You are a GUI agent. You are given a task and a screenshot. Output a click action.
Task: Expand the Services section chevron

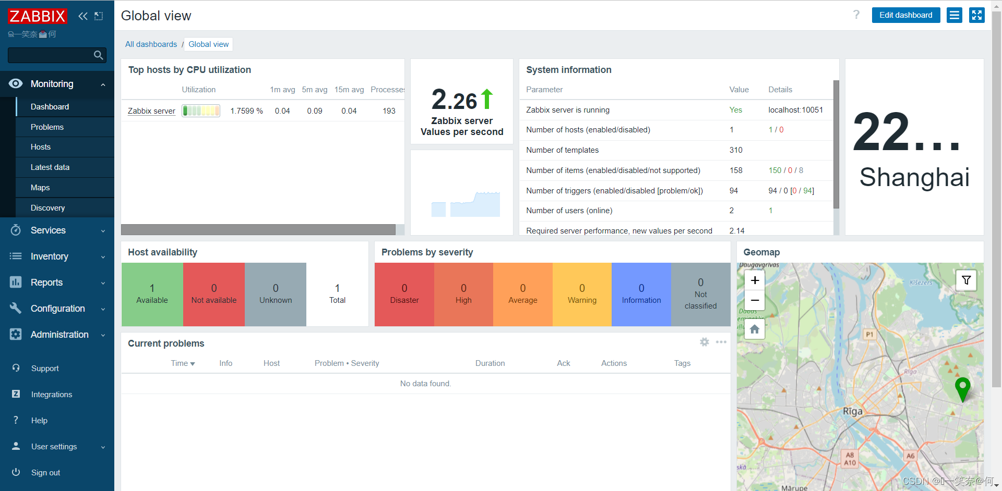pos(103,231)
